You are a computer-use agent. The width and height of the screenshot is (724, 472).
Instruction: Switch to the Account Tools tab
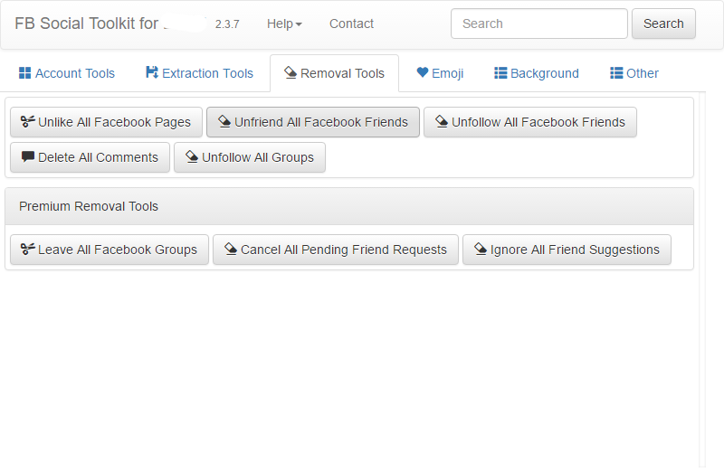pyautogui.click(x=67, y=73)
